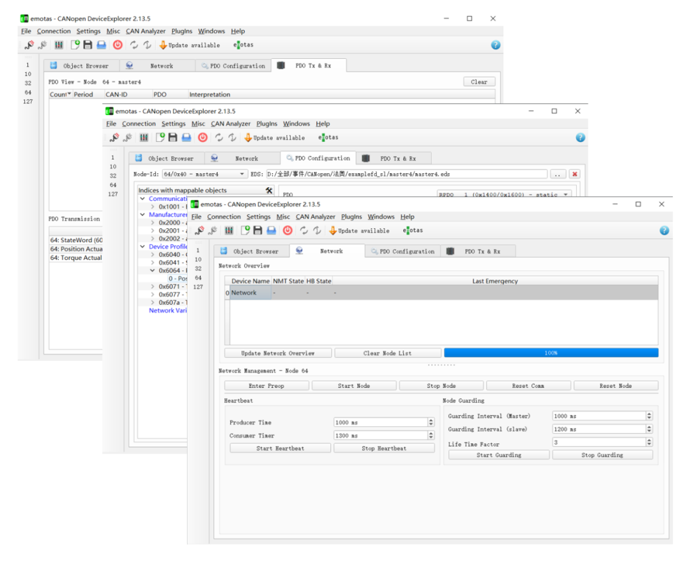Screen dimensions: 690x561
Task: Click Start Heartbeat button
Action: point(280,449)
